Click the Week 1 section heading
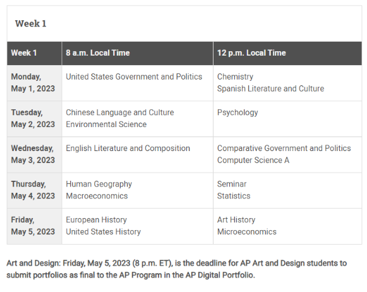Image resolution: width=367 pixels, height=292 pixels. pos(31,23)
